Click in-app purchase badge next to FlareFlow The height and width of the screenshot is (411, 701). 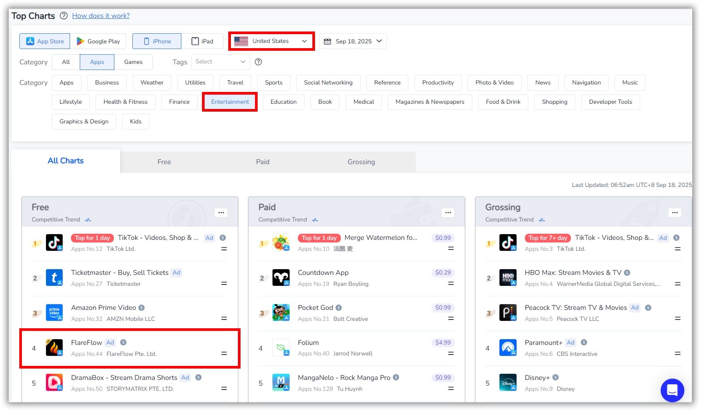(123, 342)
